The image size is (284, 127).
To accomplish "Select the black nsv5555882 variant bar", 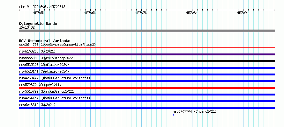I will click(x=147, y=61).
